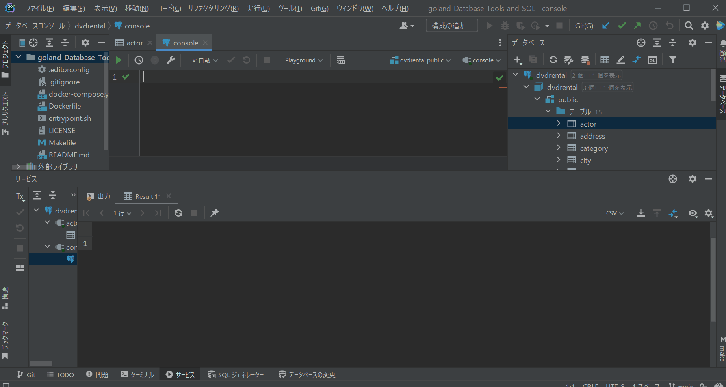The image size is (726, 387).
Task: Reload the result page
Action: click(178, 213)
